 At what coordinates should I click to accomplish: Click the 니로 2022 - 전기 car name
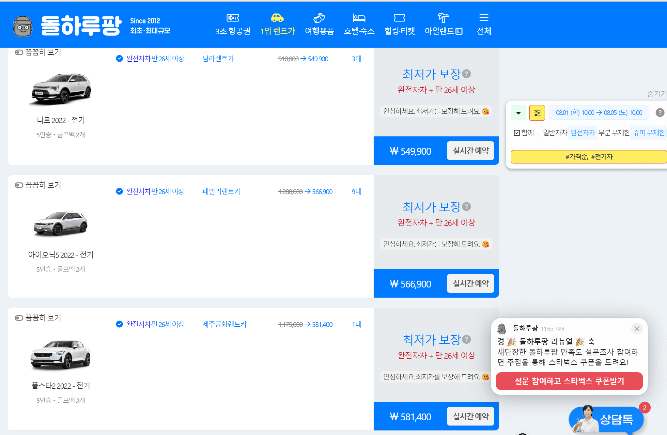point(61,120)
